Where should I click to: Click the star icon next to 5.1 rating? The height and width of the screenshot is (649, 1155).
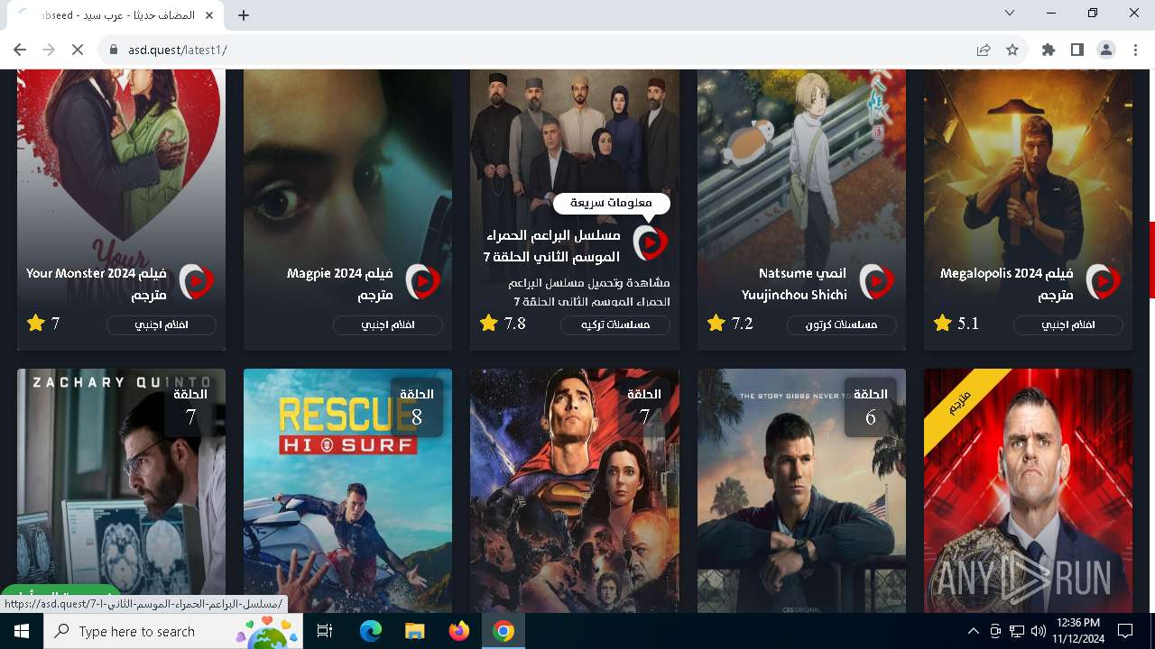click(943, 323)
